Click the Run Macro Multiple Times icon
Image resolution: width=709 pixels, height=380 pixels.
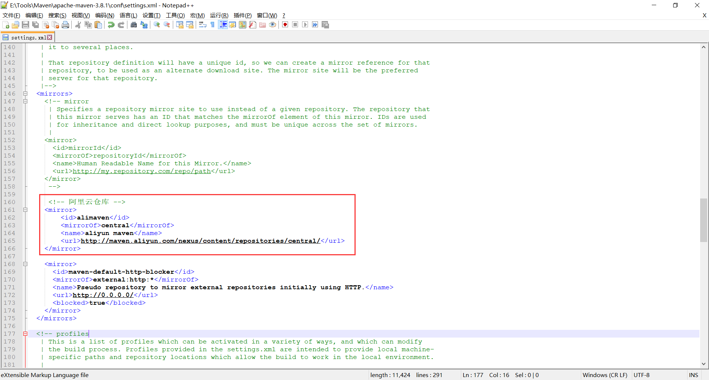[315, 25]
